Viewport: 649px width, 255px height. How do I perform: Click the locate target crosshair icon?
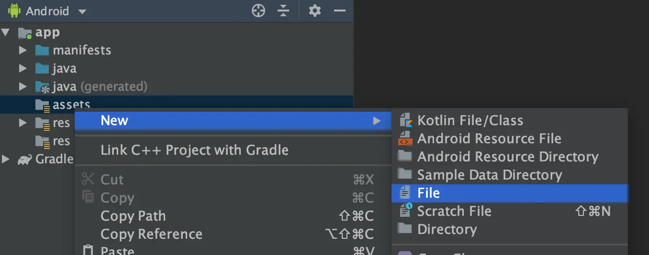tap(258, 11)
